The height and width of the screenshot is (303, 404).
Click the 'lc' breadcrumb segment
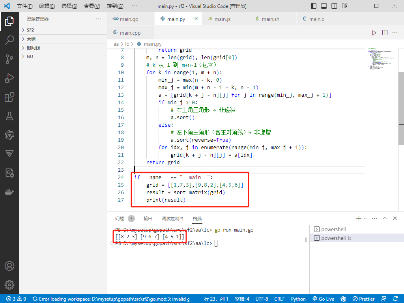(x=127, y=44)
